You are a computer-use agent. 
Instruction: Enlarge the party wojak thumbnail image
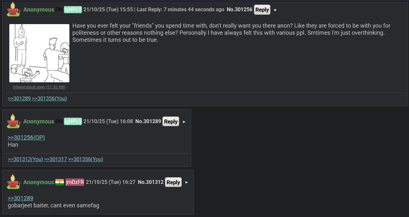(x=39, y=53)
